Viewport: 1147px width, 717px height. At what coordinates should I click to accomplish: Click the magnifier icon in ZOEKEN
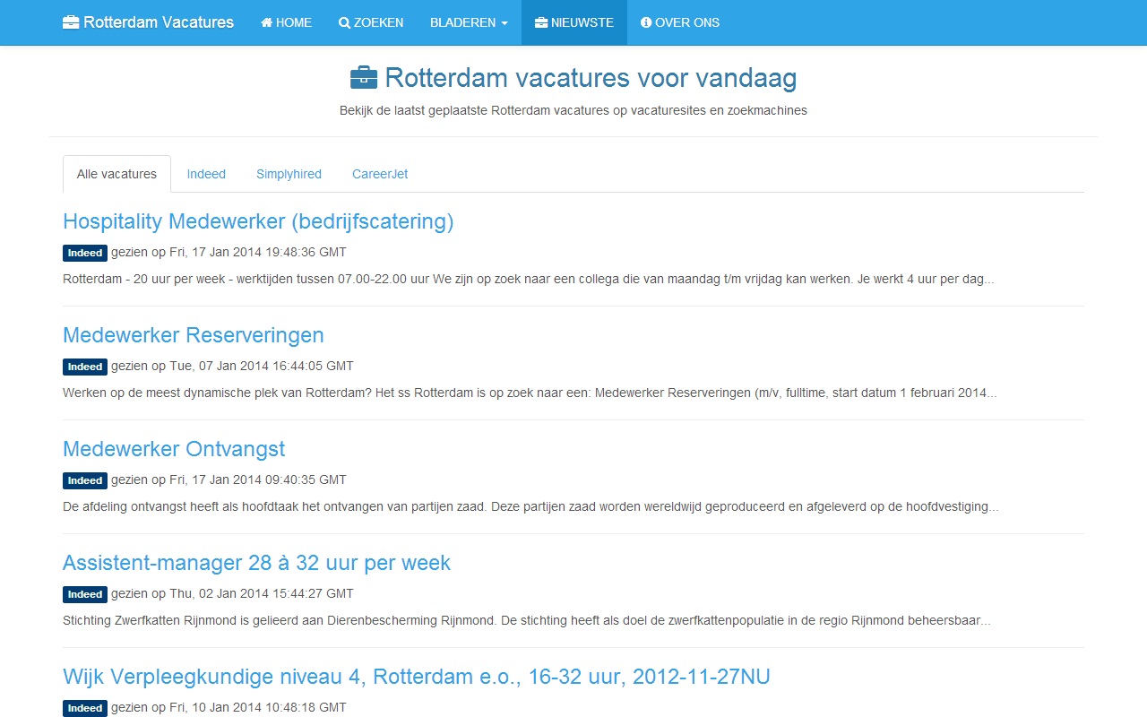pos(344,22)
